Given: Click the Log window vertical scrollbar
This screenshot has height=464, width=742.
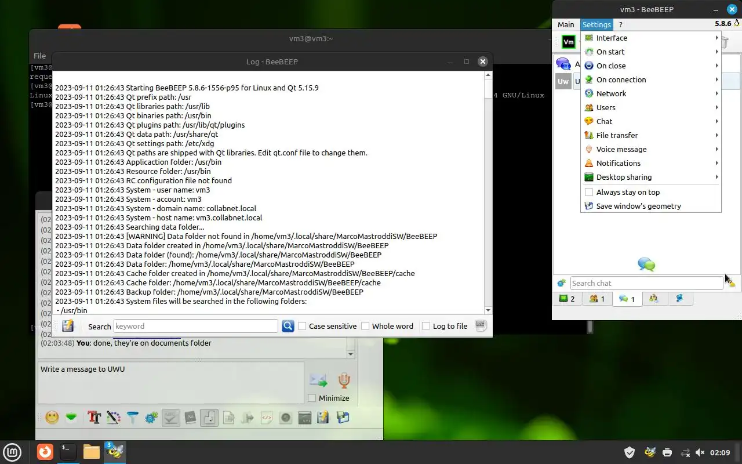Looking at the screenshot, I should [488, 192].
